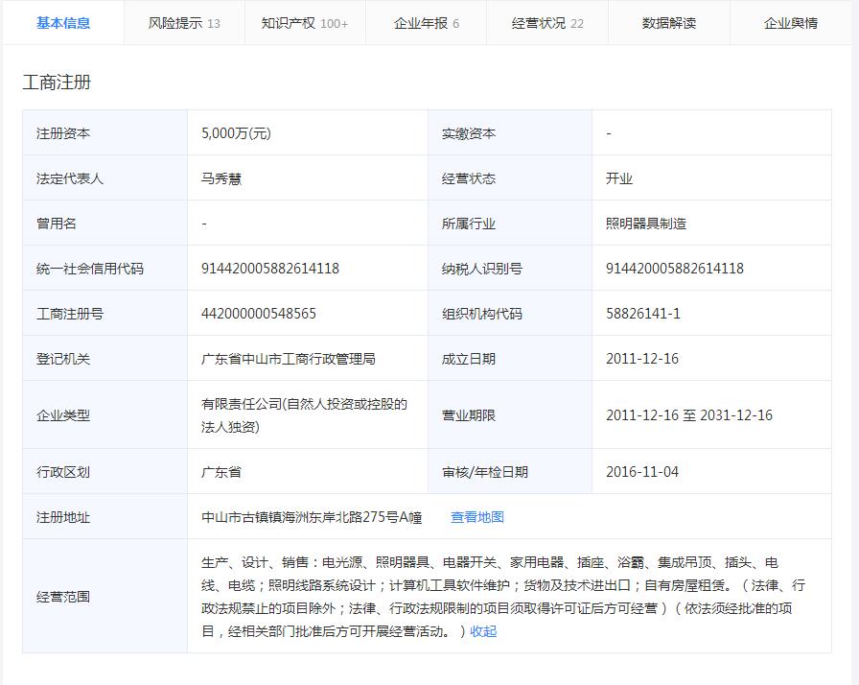Select the 统一社会信用代码 number value

(270, 269)
